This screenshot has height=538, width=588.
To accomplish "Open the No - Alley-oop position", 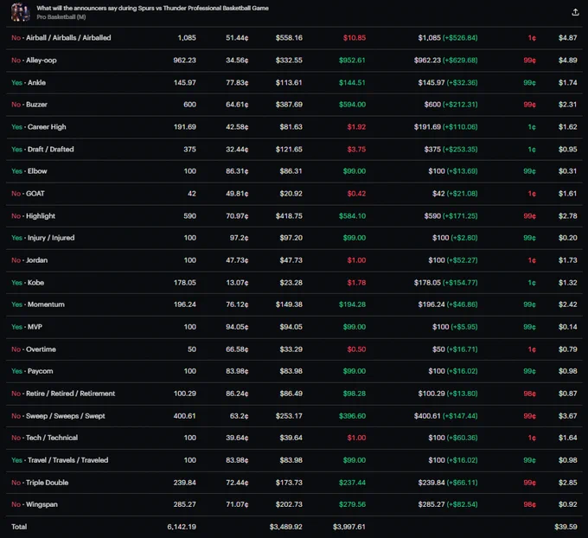I will [294, 61].
